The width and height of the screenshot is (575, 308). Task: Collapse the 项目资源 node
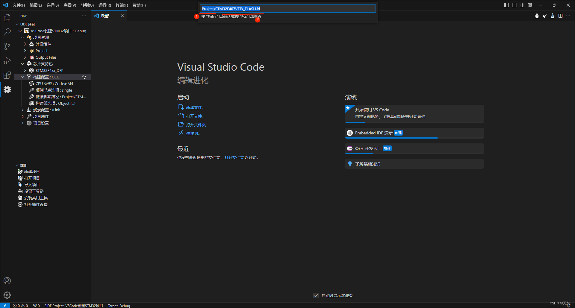[22, 37]
